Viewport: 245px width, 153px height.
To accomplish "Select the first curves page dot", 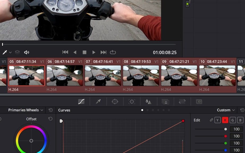I will [142, 110].
